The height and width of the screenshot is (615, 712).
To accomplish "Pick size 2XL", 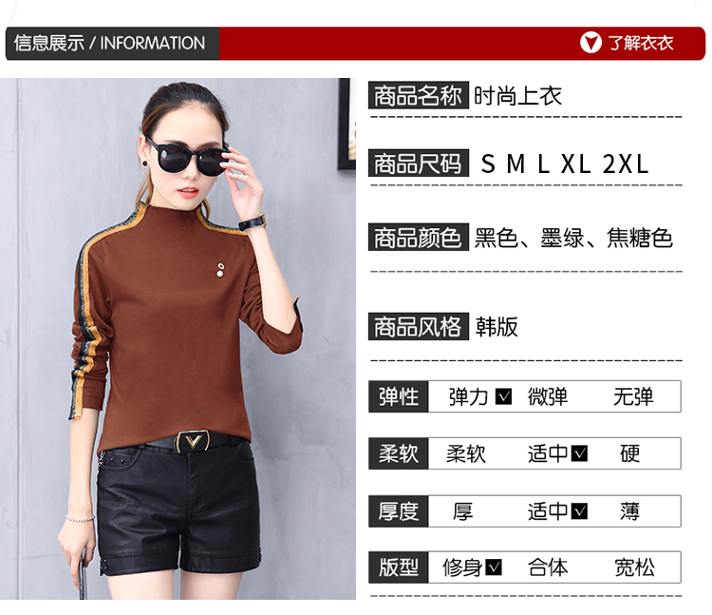I will click(626, 164).
